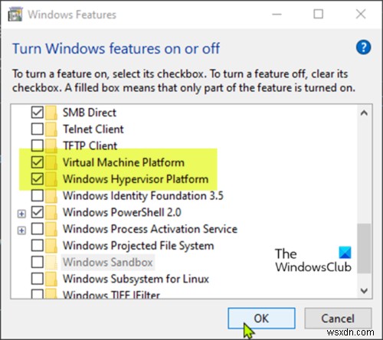Click the scroll down arrow in the features list
The width and height of the screenshot is (383, 340).
[364, 290]
